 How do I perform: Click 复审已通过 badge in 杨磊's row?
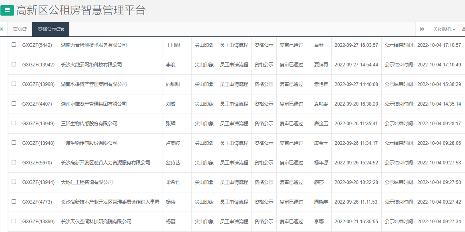[x=290, y=221]
